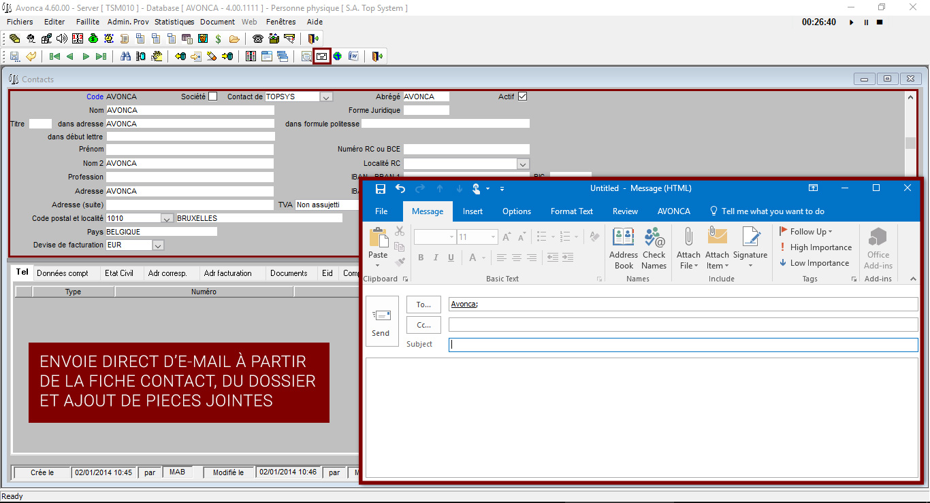Click the yellow undo arrow icon

tap(31, 56)
